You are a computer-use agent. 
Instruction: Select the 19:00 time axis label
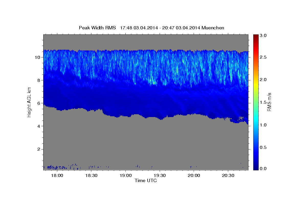tap(125, 176)
